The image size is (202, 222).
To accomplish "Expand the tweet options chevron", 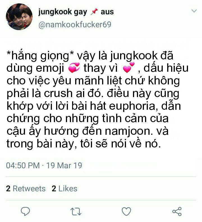I will (194, 11).
